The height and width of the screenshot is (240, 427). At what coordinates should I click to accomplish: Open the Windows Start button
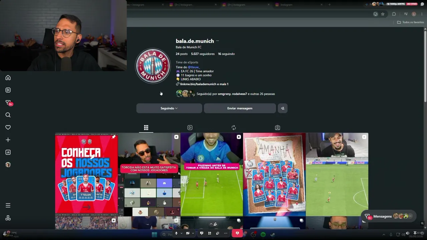pos(154,234)
